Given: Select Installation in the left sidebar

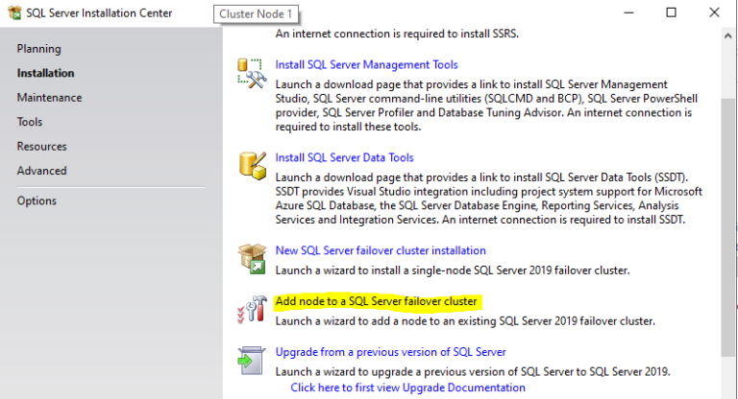Looking at the screenshot, I should (45, 73).
